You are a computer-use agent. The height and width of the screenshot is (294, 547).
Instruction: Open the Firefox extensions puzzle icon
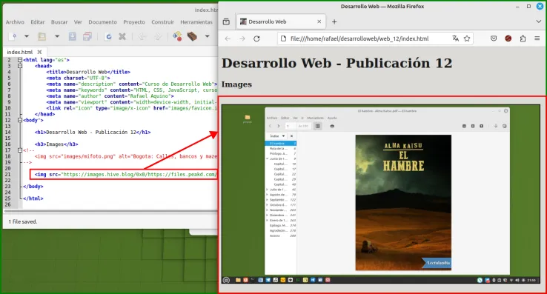click(523, 39)
